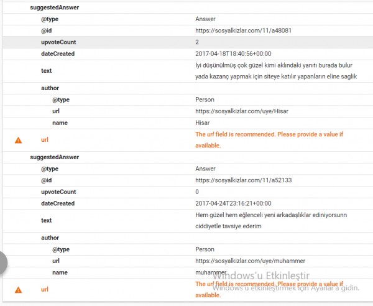Click the sosyalkizlar.com/uye/muhammer profile URL
The width and height of the screenshot is (373, 306).
(250, 261)
